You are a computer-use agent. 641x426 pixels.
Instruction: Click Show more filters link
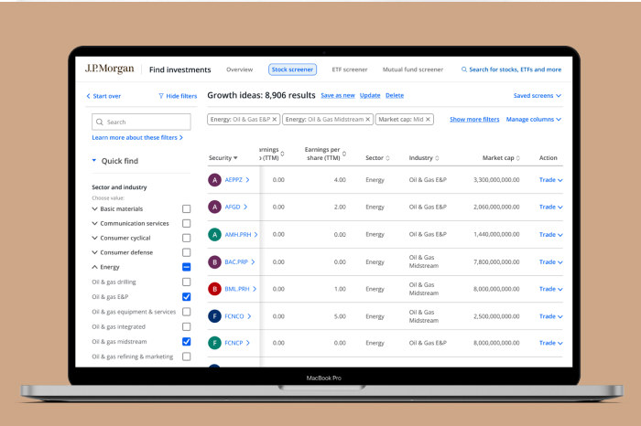point(474,119)
